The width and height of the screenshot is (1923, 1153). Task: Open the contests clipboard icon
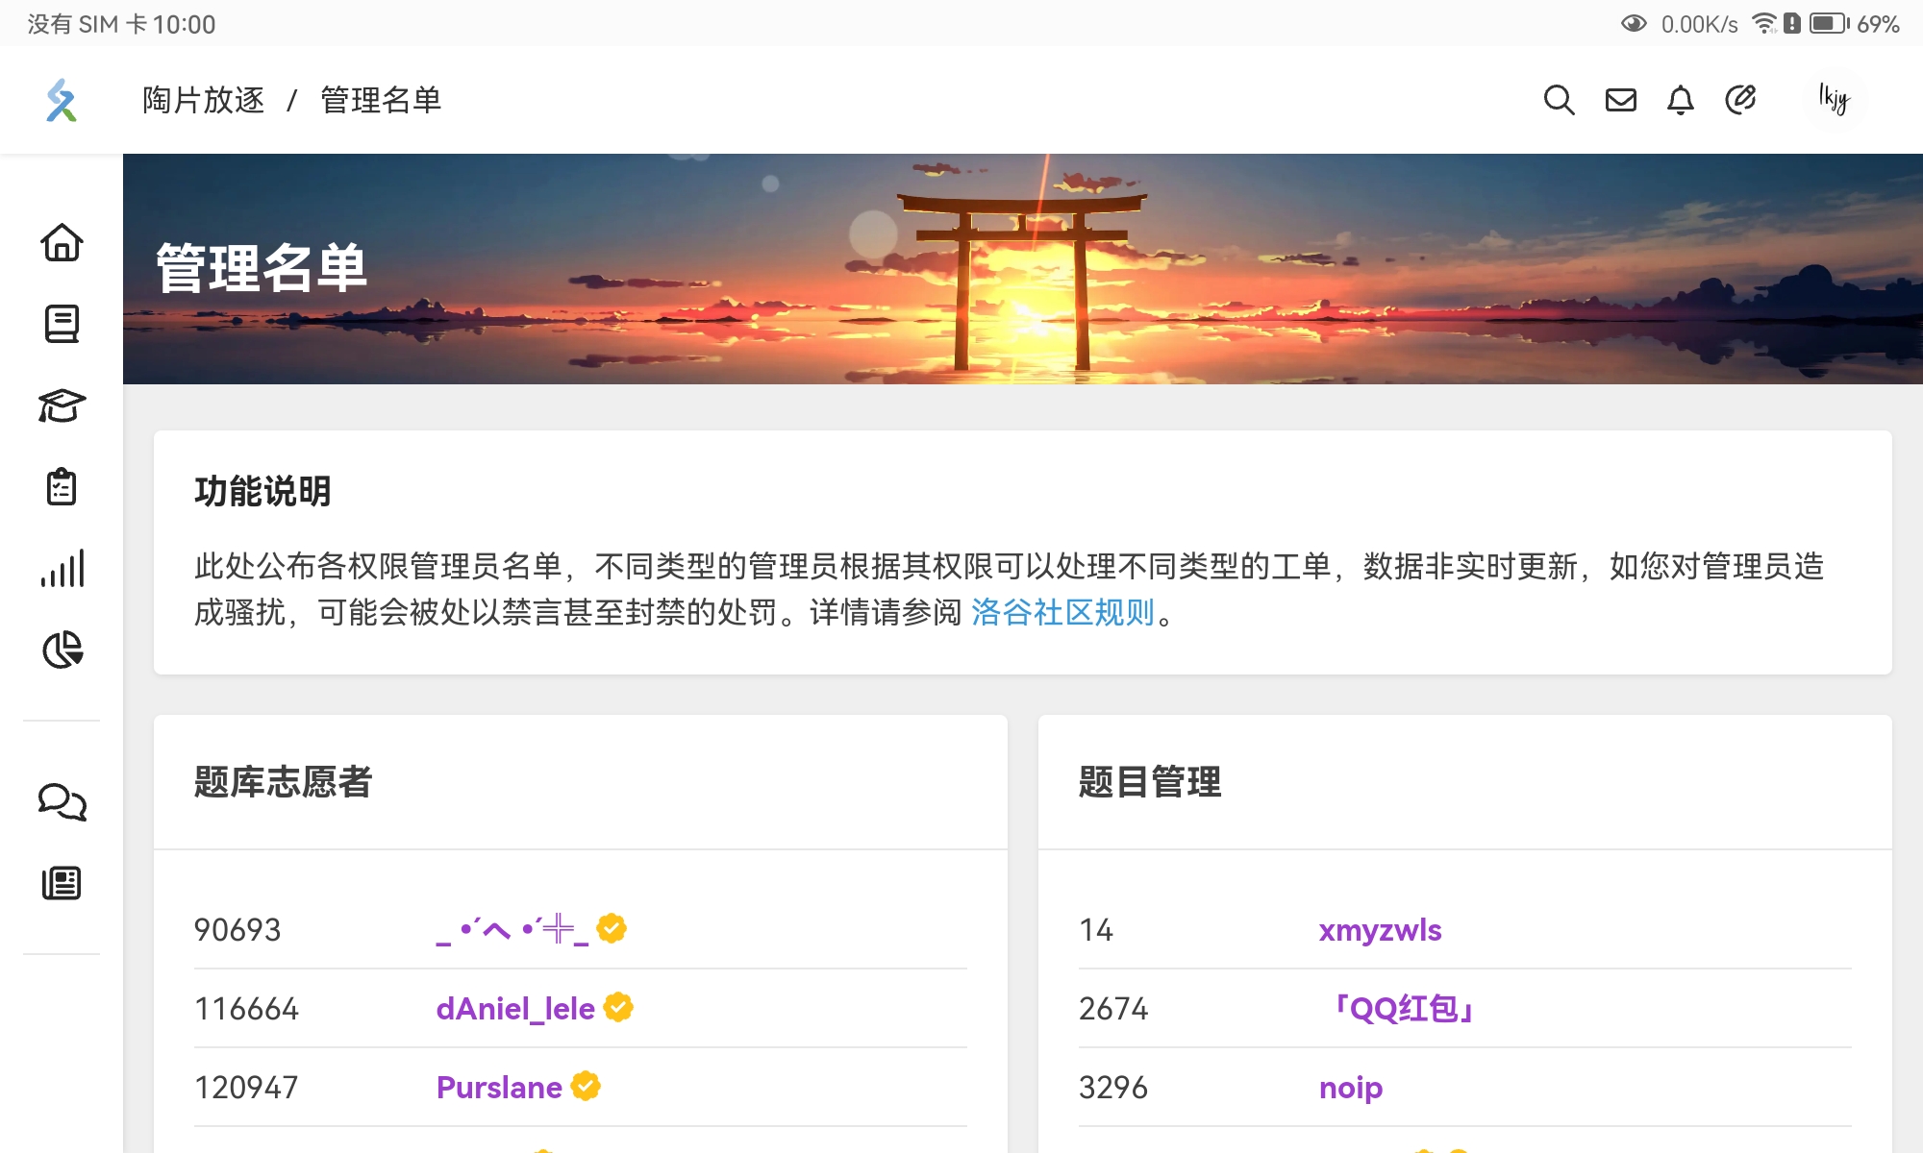tap(62, 487)
